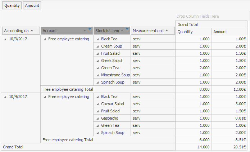Click the Measurement unit sort arrow
The width and height of the screenshot is (250, 152).
[x=167, y=31]
